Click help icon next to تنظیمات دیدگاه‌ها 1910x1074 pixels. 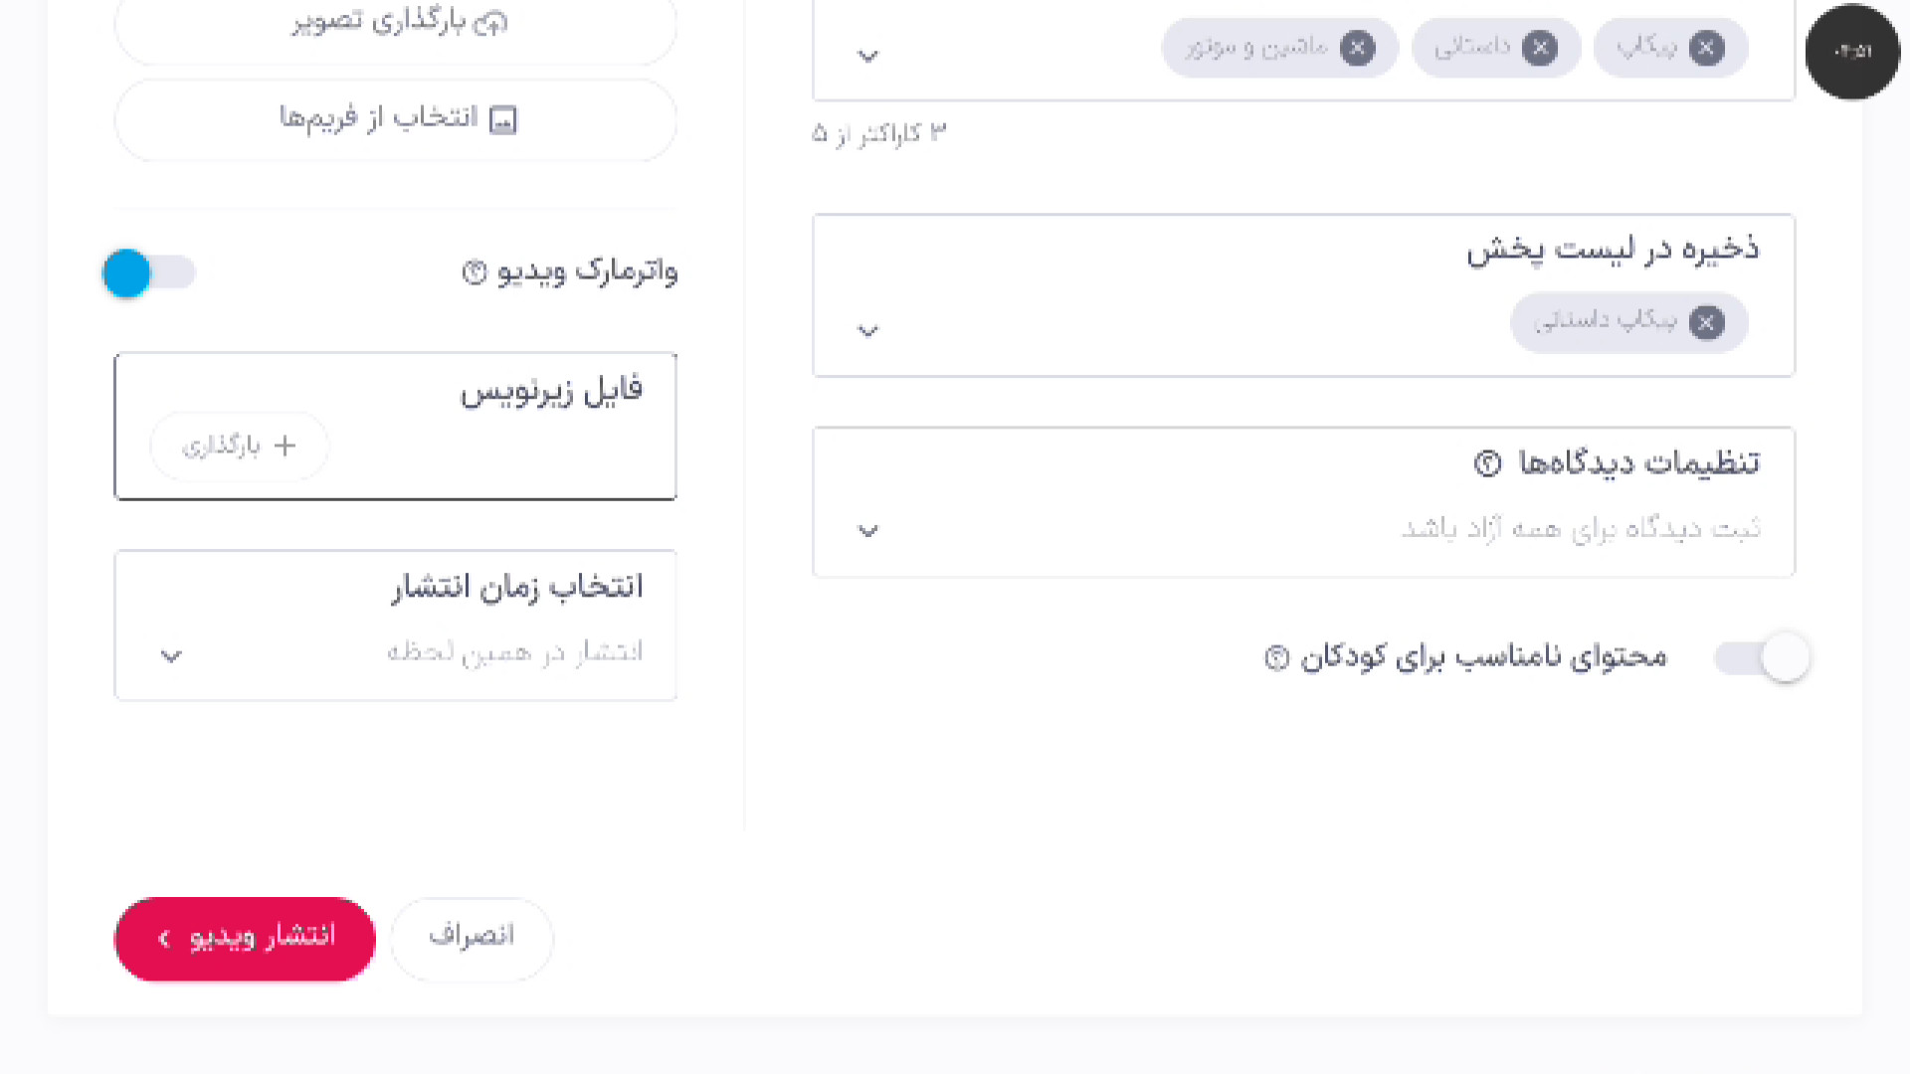pos(1487,463)
